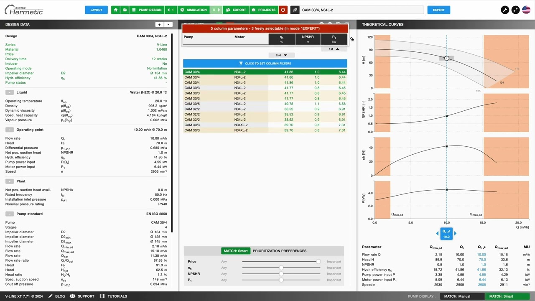Select the first CAM 32/2 row
The width and height of the screenshot is (535, 301).
click(x=265, y=109)
